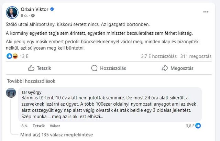
Task: Open Tar György's profile name link
Action: click(x=31, y=92)
